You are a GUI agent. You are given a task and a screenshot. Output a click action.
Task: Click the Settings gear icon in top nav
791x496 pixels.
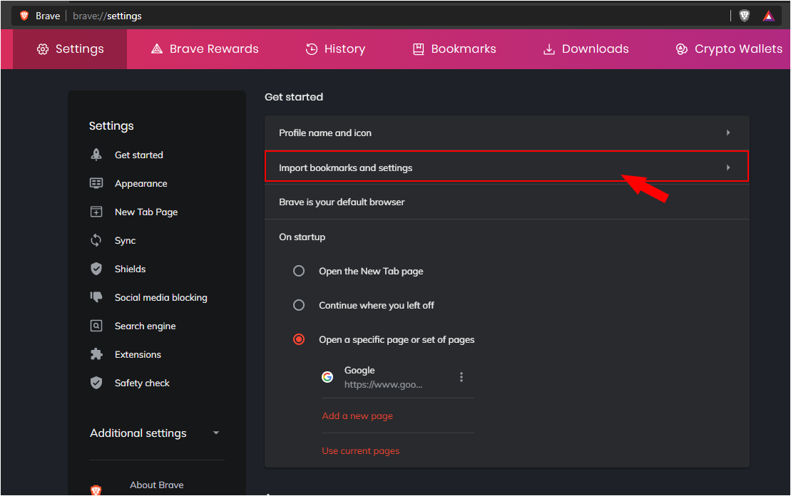43,49
